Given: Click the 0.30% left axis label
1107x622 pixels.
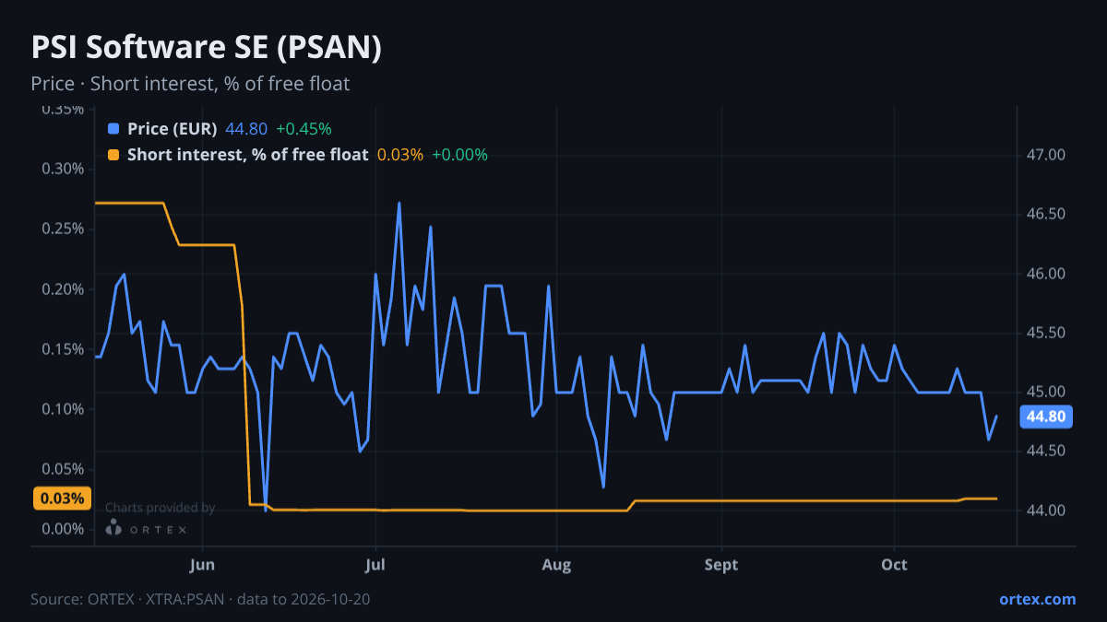Looking at the screenshot, I should pos(62,169).
